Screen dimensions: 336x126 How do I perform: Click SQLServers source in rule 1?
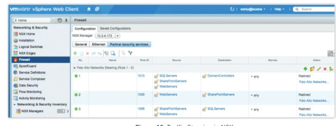point(168,76)
